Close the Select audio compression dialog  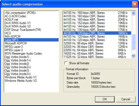tap(135, 4)
